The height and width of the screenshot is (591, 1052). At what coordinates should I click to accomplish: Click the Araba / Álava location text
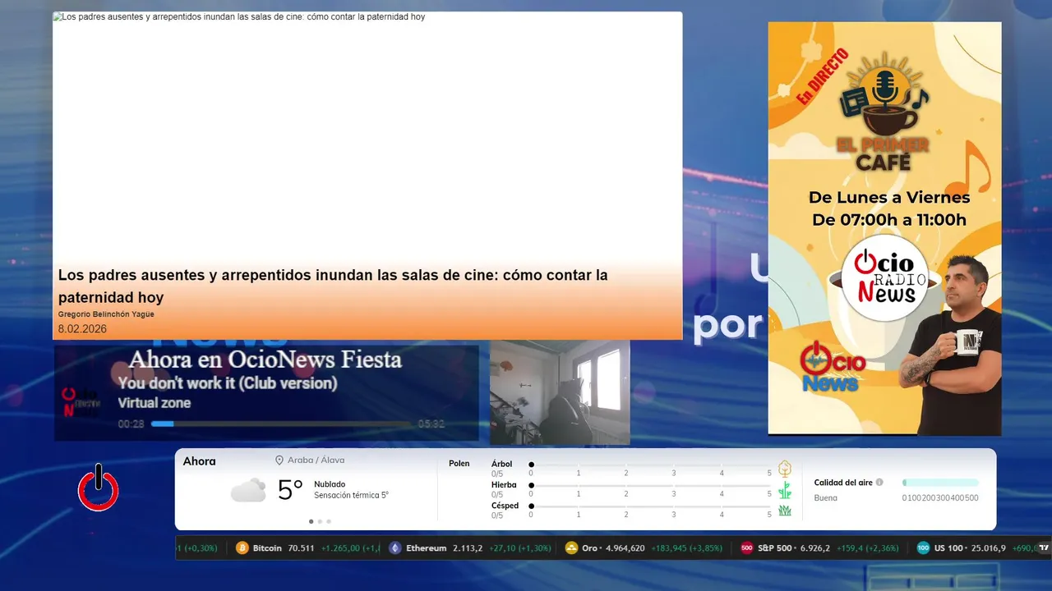point(316,460)
